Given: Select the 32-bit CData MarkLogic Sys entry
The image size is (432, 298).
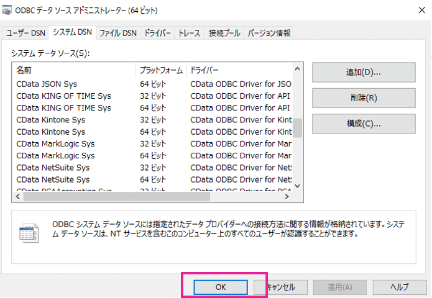Looking at the screenshot, I should coord(152,143).
